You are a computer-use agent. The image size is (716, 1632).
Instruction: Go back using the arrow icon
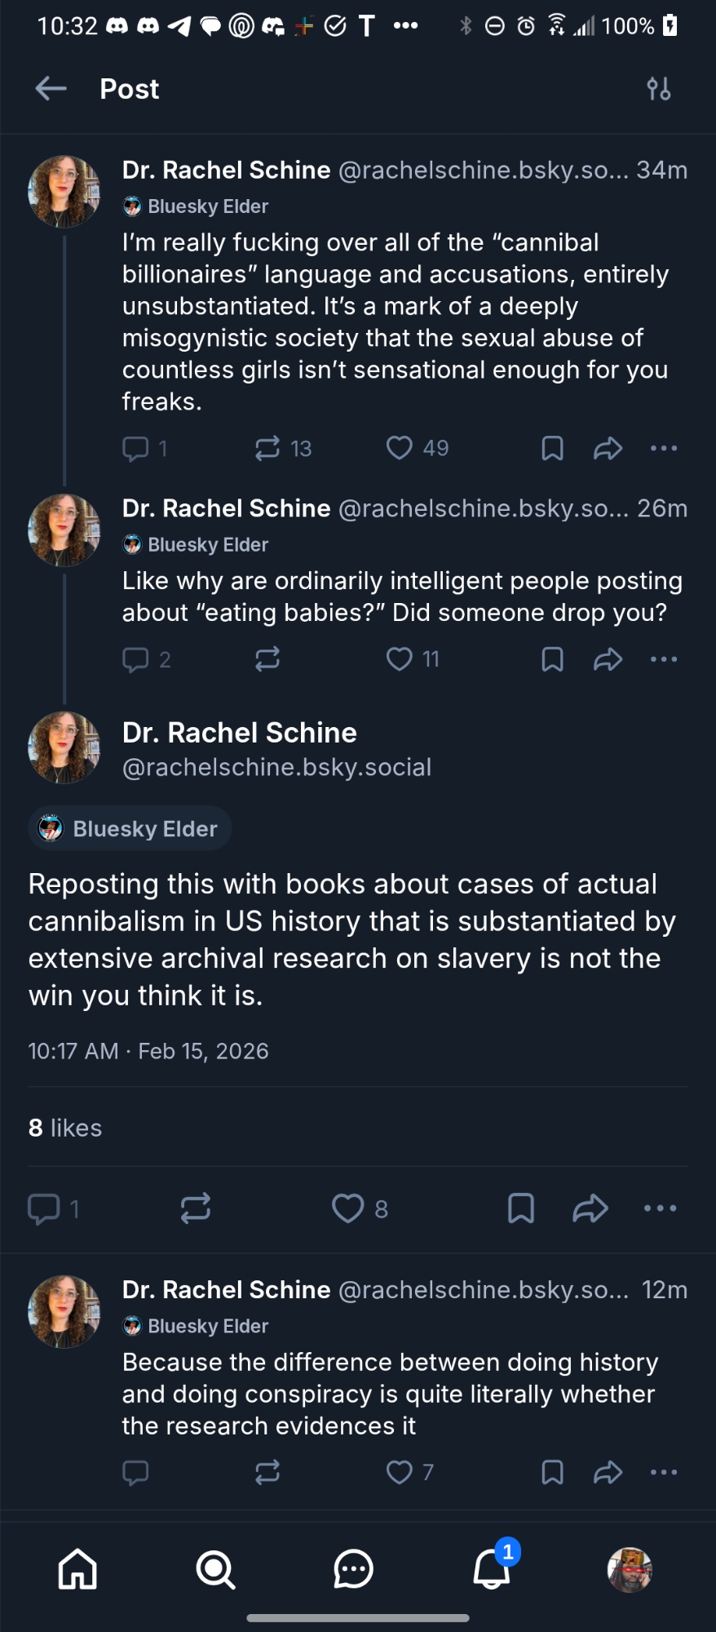51,88
